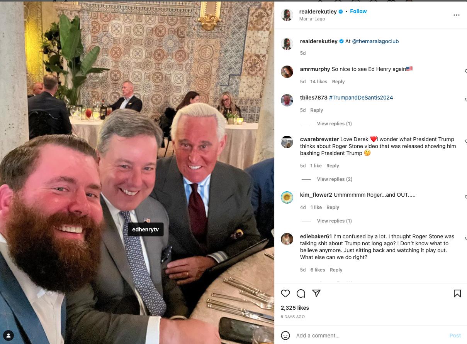Open the #TrumpandDeSantis2024 hashtag
The height and width of the screenshot is (344, 467).
pos(361,98)
